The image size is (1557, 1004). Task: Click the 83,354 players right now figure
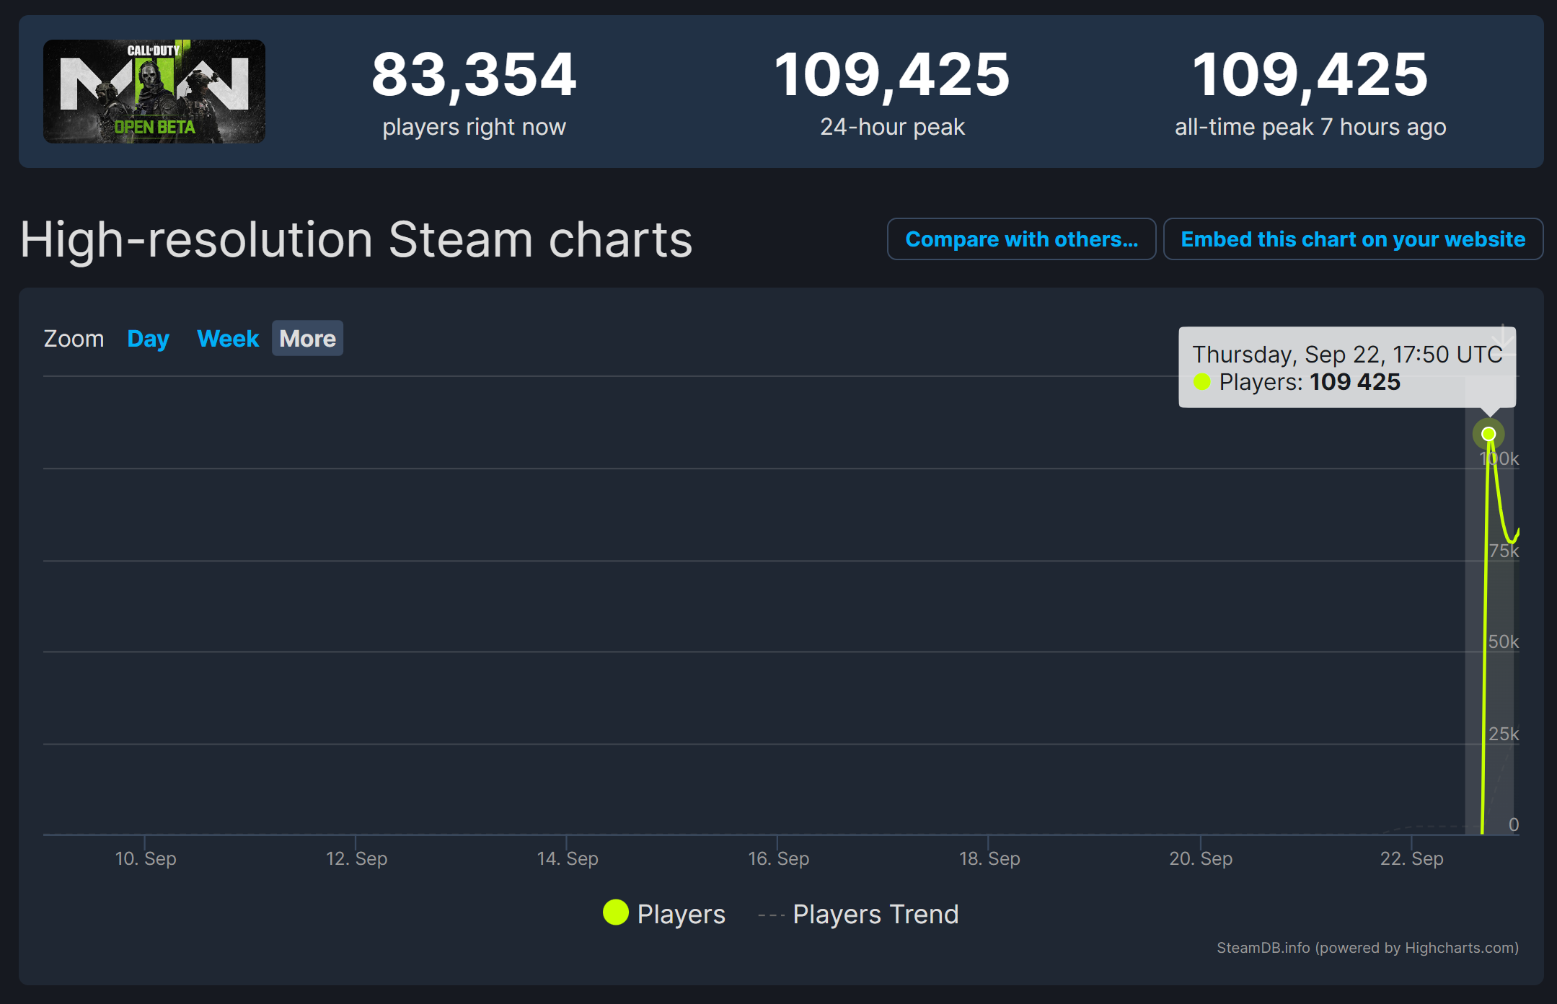474,75
